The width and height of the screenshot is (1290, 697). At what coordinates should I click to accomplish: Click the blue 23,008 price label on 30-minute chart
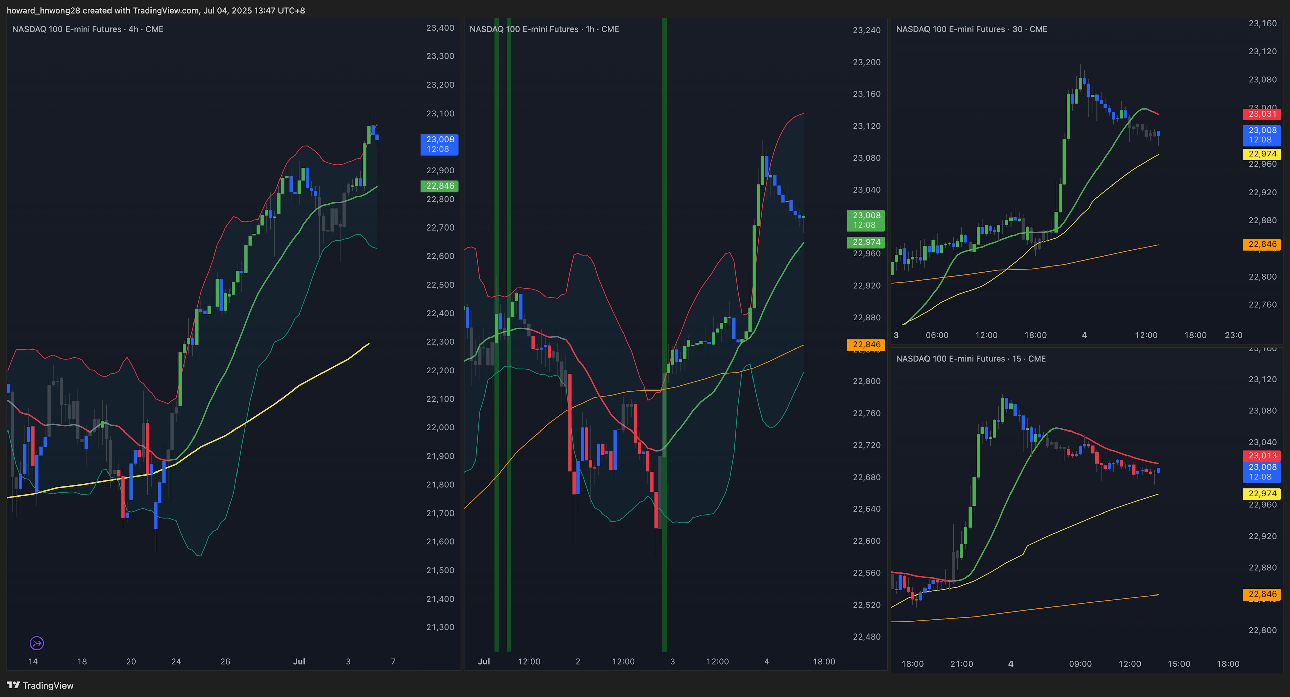(1262, 135)
